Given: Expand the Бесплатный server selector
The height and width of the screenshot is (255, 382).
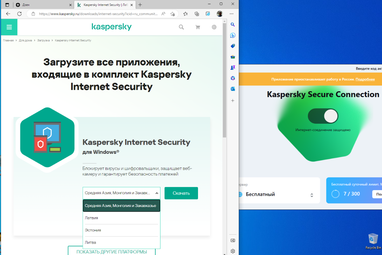Looking at the screenshot, I should [276, 195].
